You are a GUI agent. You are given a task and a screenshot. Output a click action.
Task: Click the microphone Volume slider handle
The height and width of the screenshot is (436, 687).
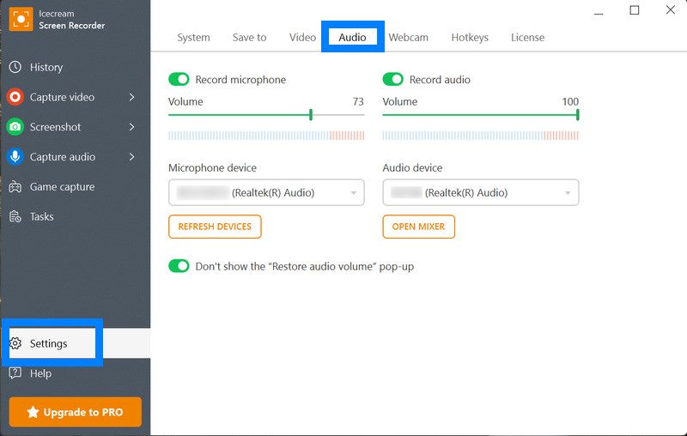coord(311,115)
